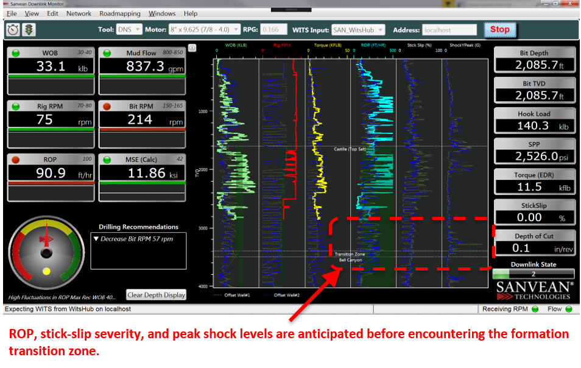Click the info icon beside the chart
Image resolution: width=581 pixels, height=368 pixels.
192,48
